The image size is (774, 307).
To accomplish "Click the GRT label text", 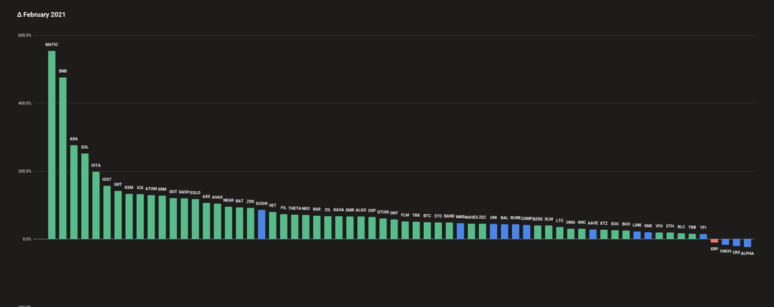I will pos(118,184).
